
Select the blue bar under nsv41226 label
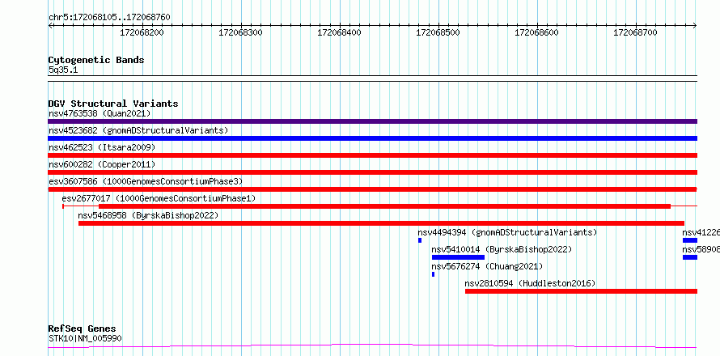coord(690,240)
